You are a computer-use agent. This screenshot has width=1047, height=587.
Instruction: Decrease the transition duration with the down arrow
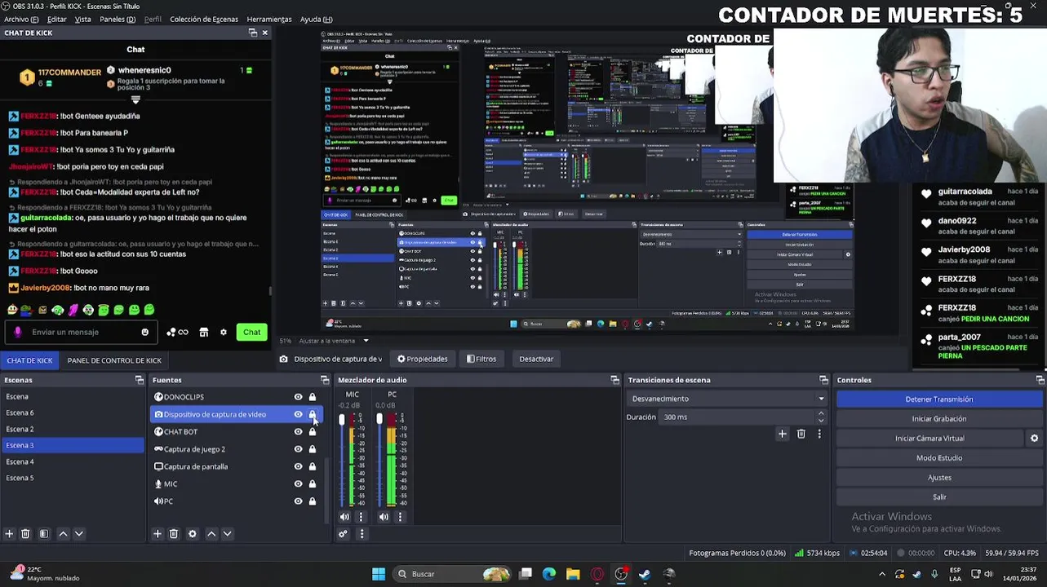821,421
